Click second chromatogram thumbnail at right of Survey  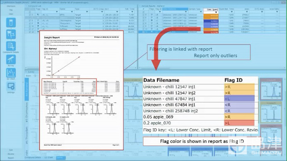[x=271, y=112]
